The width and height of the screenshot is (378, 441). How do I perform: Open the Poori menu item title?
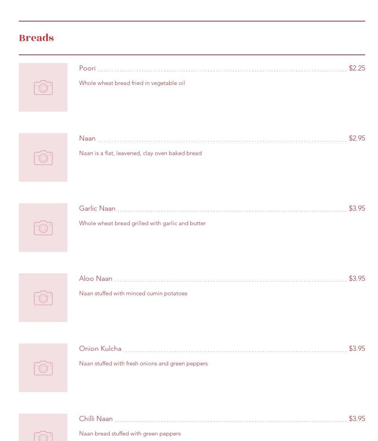point(87,68)
